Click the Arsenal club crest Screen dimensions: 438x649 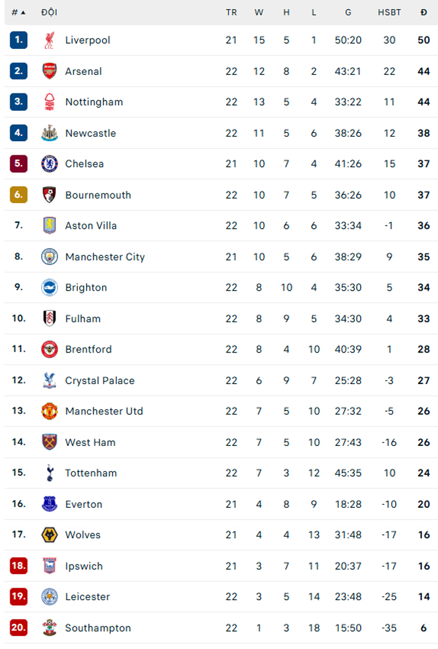click(x=49, y=71)
